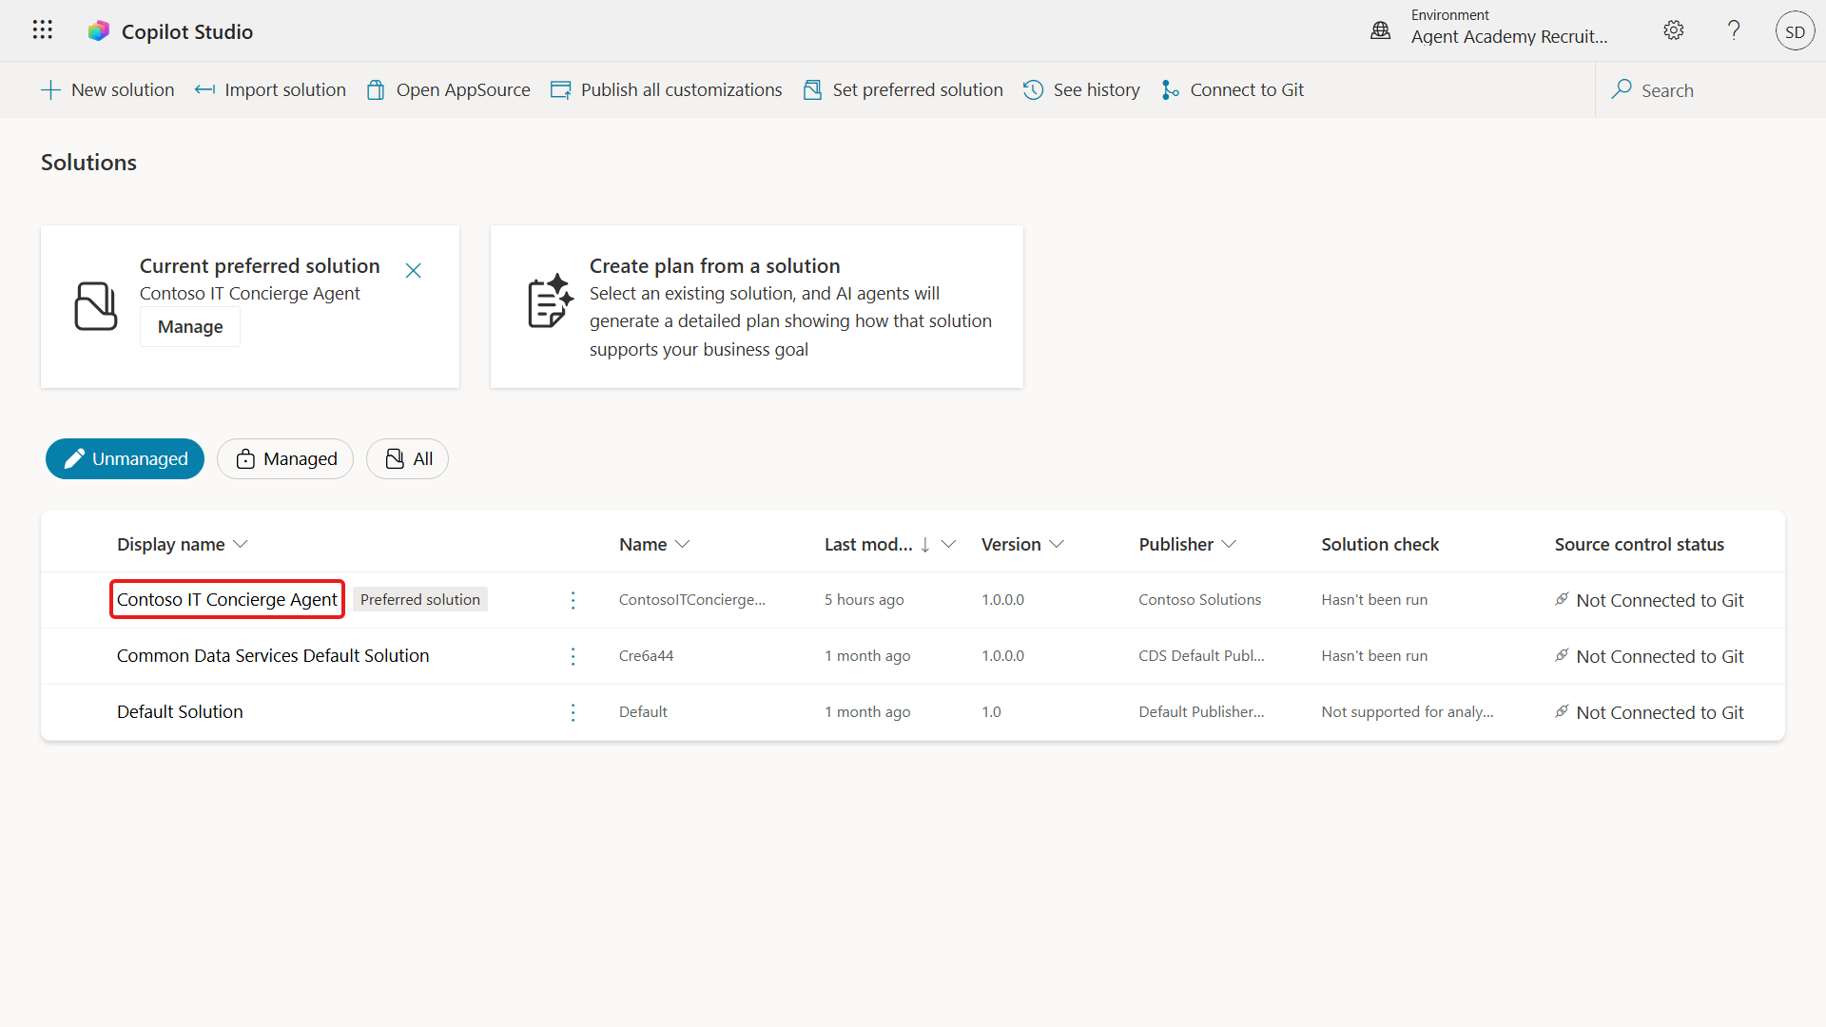Open the Contoso IT Concierge Agent solution

click(226, 599)
